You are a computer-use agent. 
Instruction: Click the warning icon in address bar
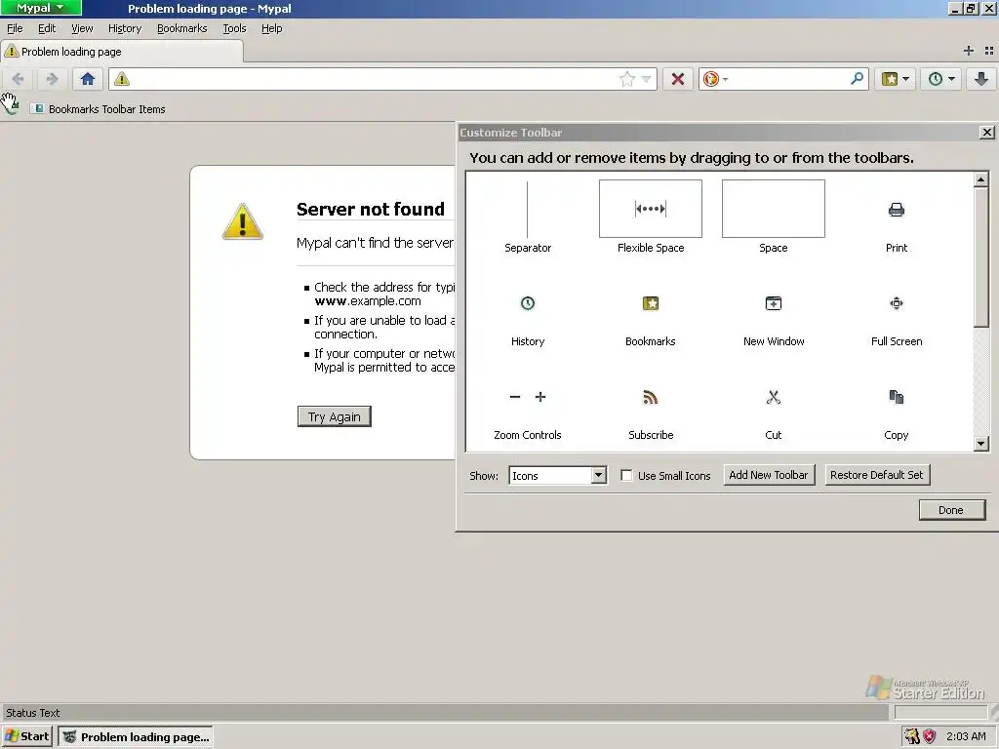122,79
